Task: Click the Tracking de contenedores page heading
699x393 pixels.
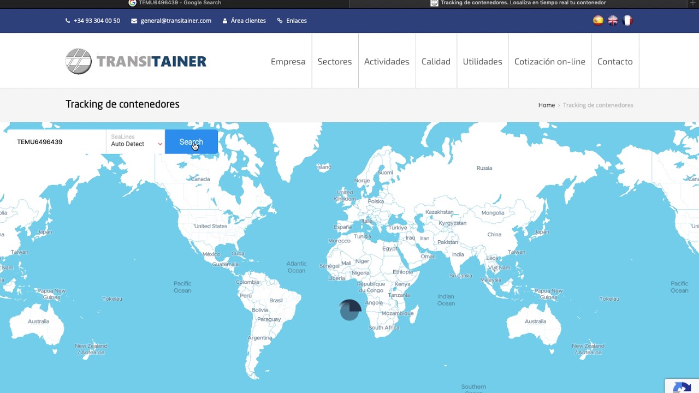Action: tap(122, 104)
